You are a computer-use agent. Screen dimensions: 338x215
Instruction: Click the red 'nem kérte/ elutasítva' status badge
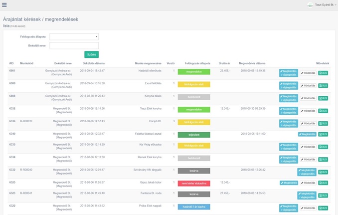pyautogui.click(x=194, y=184)
